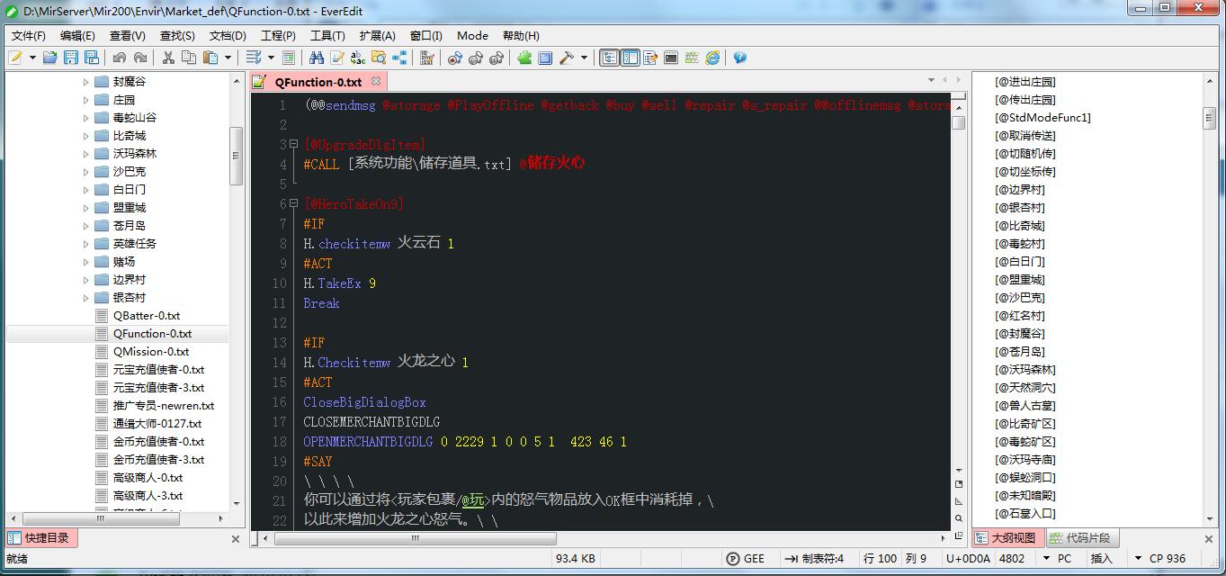
Task: Select 高级商人-0.txt file
Action: coord(148,477)
